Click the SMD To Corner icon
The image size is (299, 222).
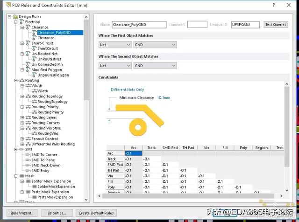(28, 155)
